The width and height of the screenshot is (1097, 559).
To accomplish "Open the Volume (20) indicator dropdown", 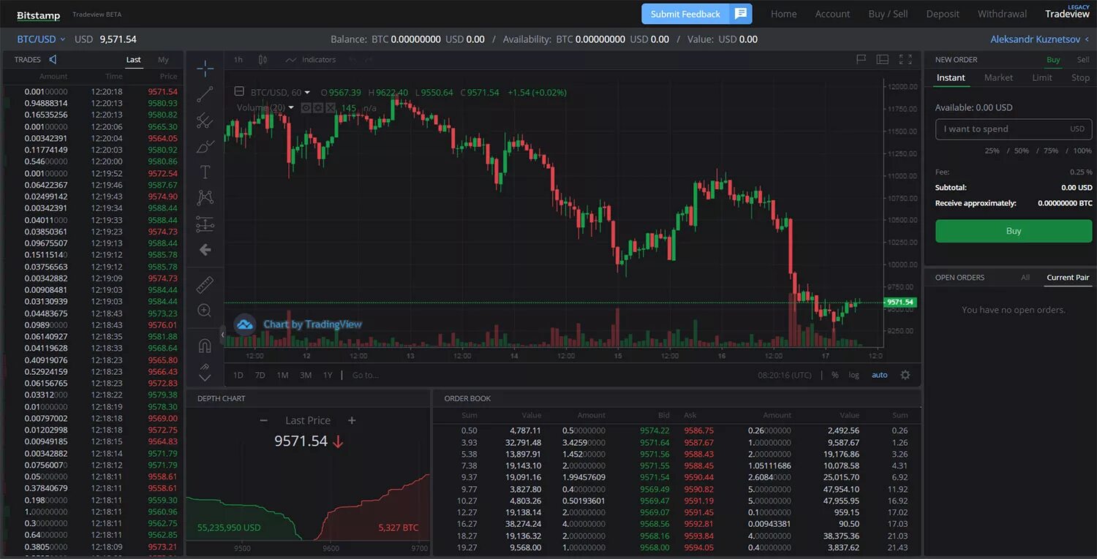I will click(291, 107).
